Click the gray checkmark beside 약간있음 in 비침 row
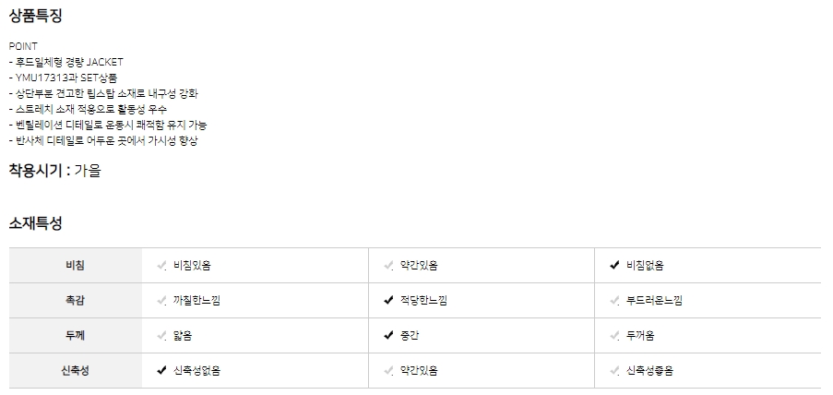 [388, 266]
